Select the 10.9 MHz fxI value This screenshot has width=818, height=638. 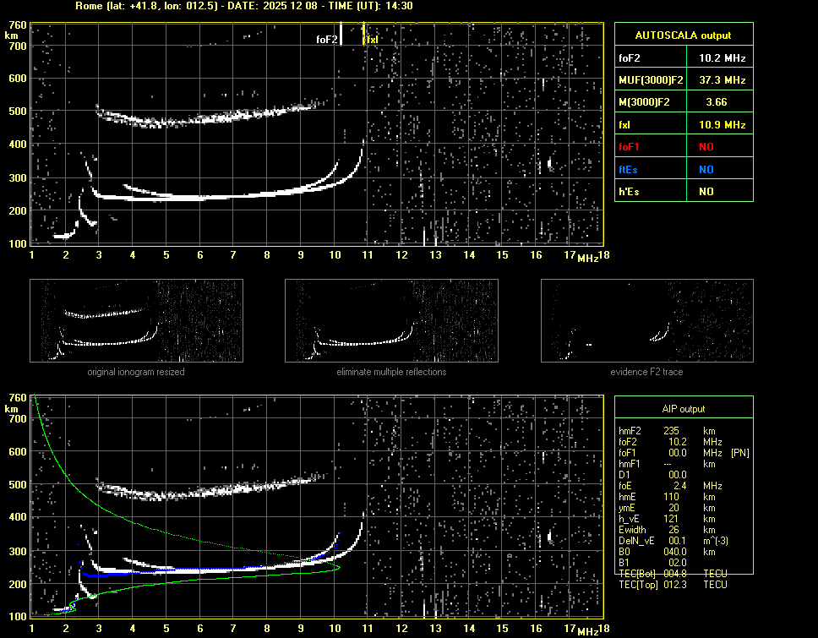coord(722,125)
